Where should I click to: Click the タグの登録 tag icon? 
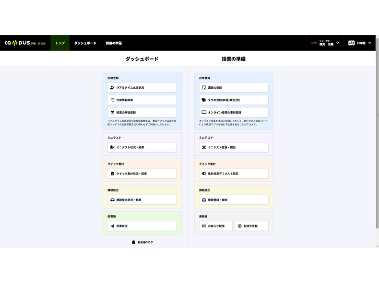tap(204, 100)
